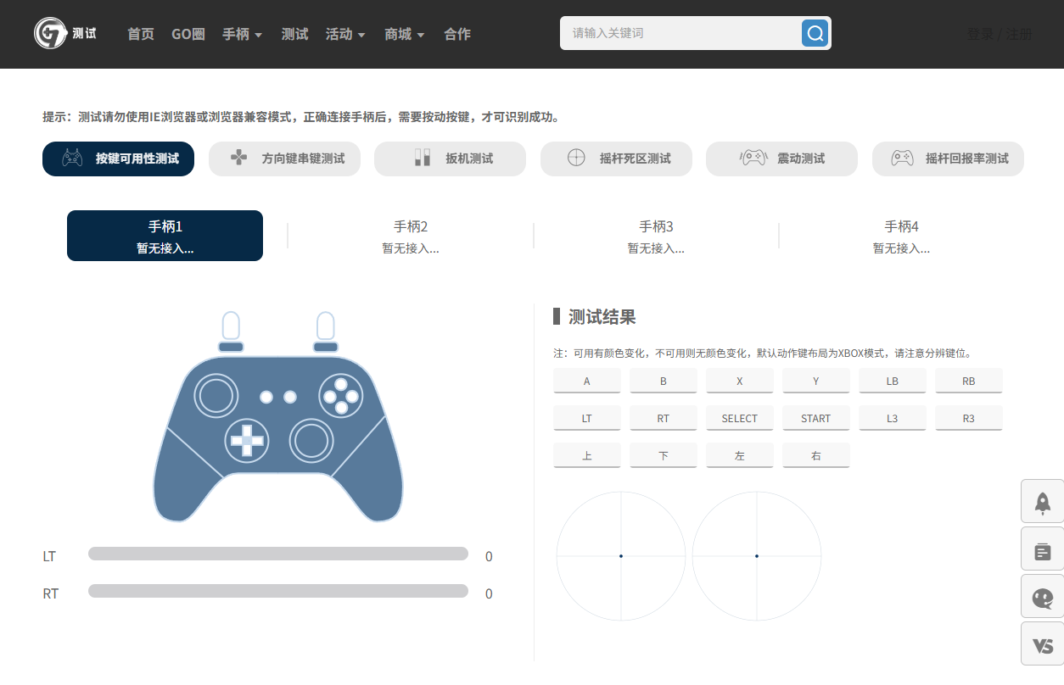The width and height of the screenshot is (1064, 685).
Task: Expand the 商城 dropdown menu
Action: [404, 34]
